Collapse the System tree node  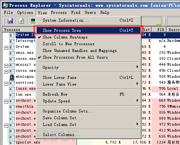pyautogui.click(x=6, y=48)
